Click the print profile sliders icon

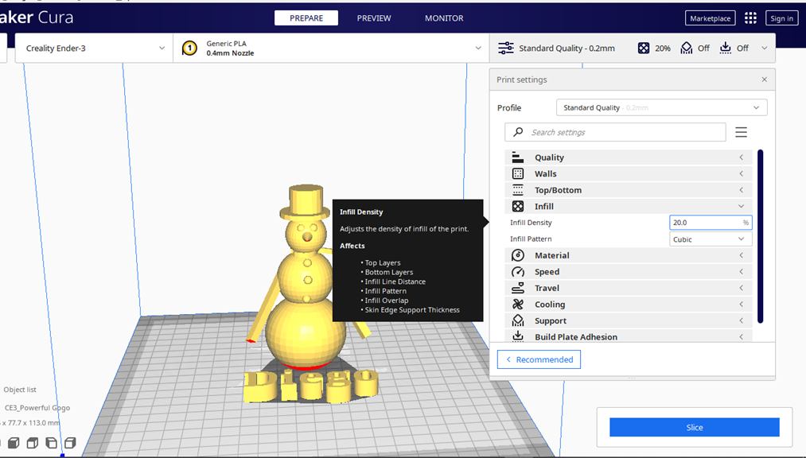tap(506, 48)
